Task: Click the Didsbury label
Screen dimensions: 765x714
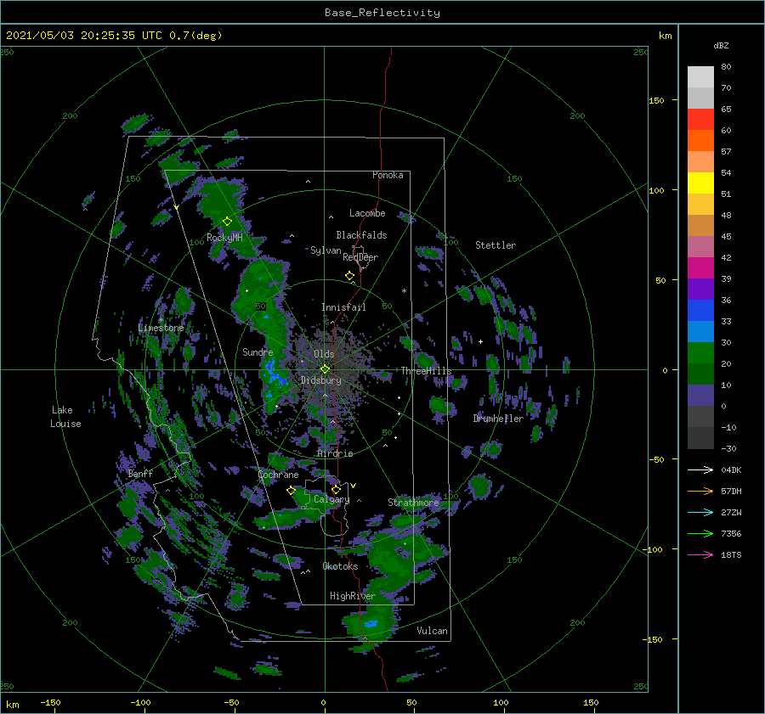Action: tap(320, 380)
